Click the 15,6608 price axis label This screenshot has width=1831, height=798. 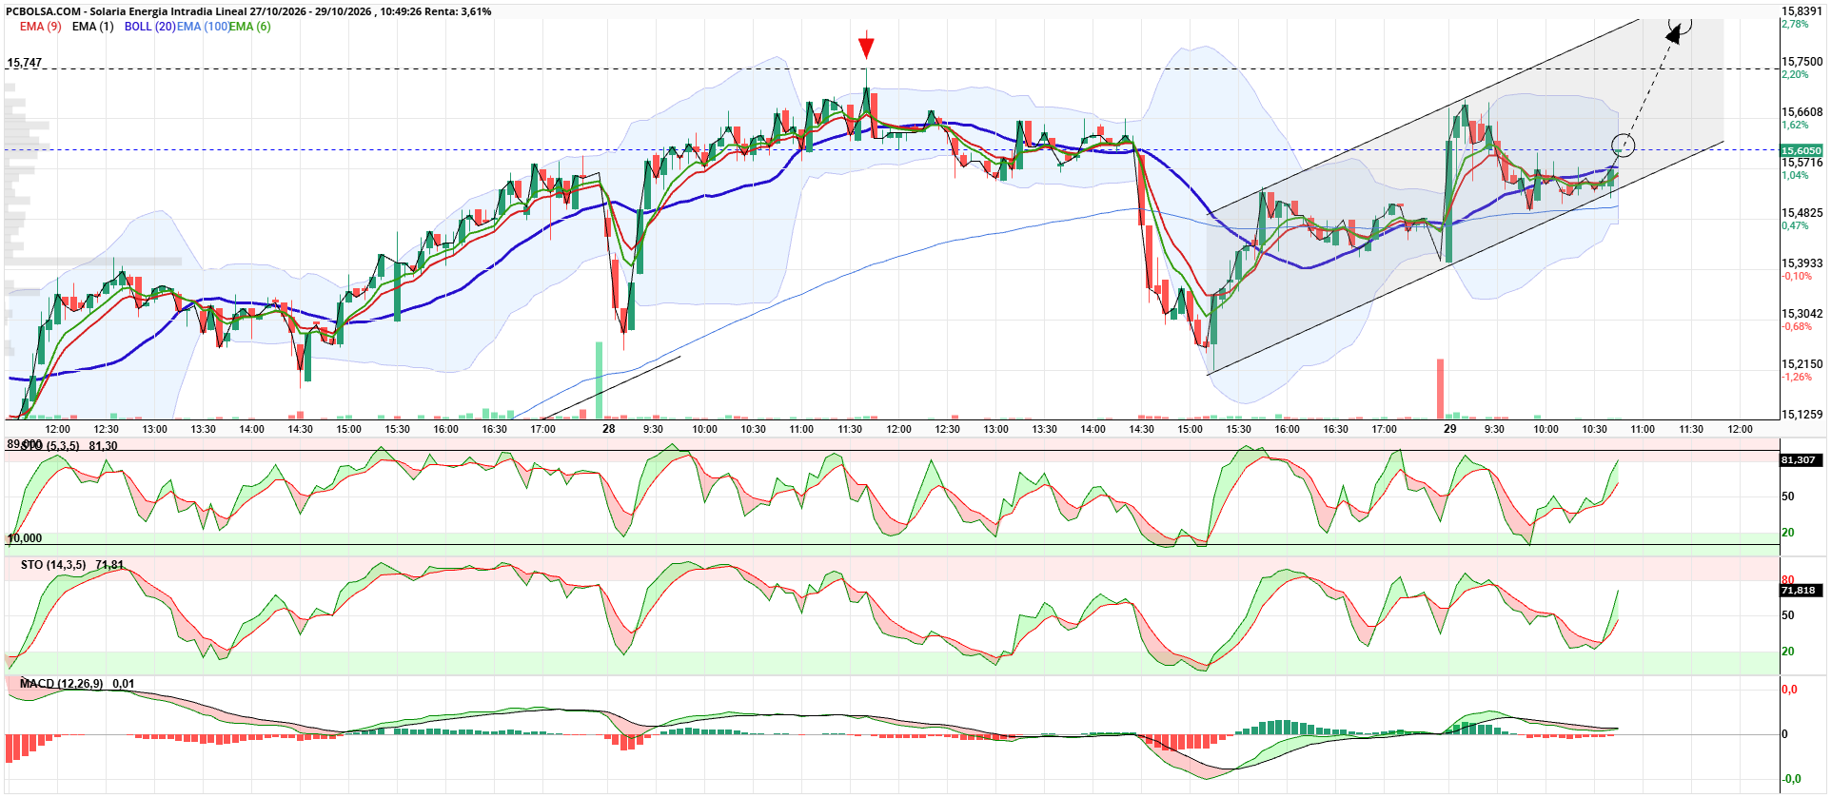(1801, 112)
